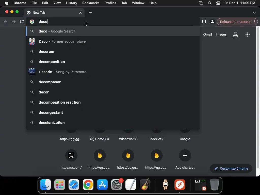260x195 pixels.
Task: Open Trash from the Dock
Action: point(215,185)
